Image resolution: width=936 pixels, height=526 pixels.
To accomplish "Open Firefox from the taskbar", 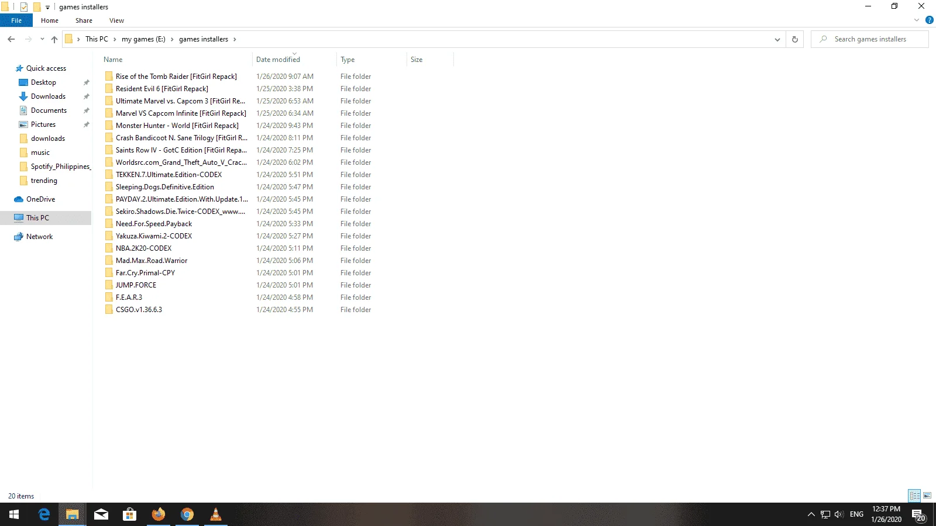I will tap(159, 514).
